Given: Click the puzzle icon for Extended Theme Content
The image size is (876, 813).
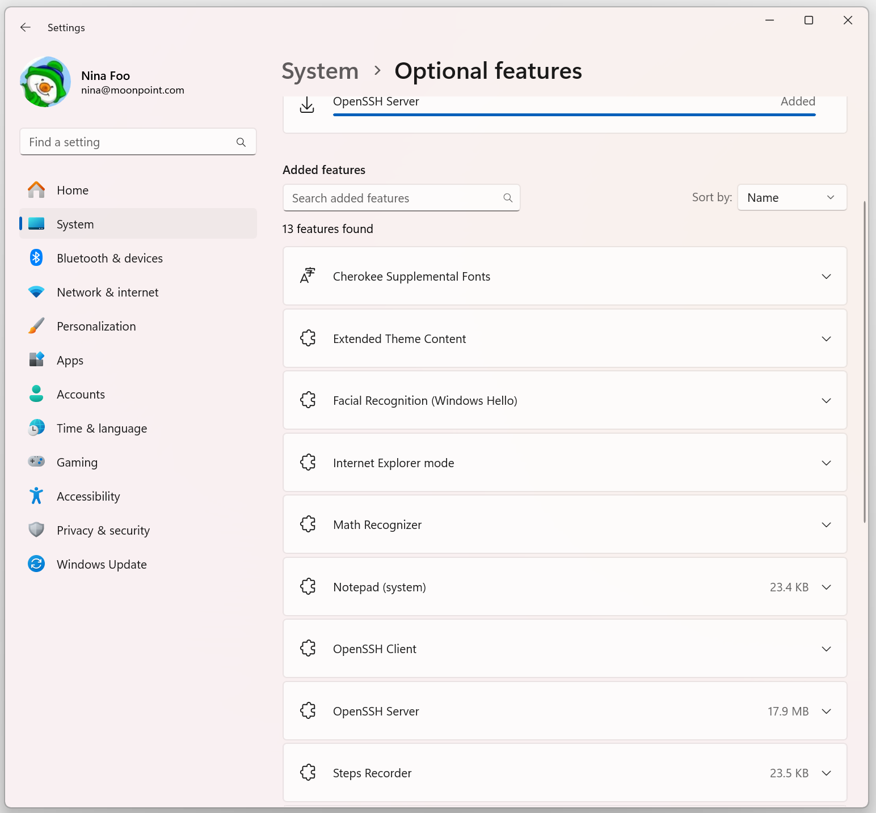Looking at the screenshot, I should [308, 338].
